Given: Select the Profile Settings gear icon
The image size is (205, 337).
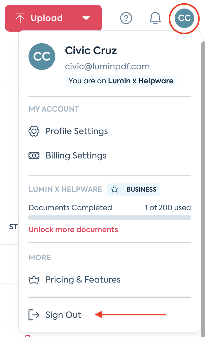Looking at the screenshot, I should (34, 131).
